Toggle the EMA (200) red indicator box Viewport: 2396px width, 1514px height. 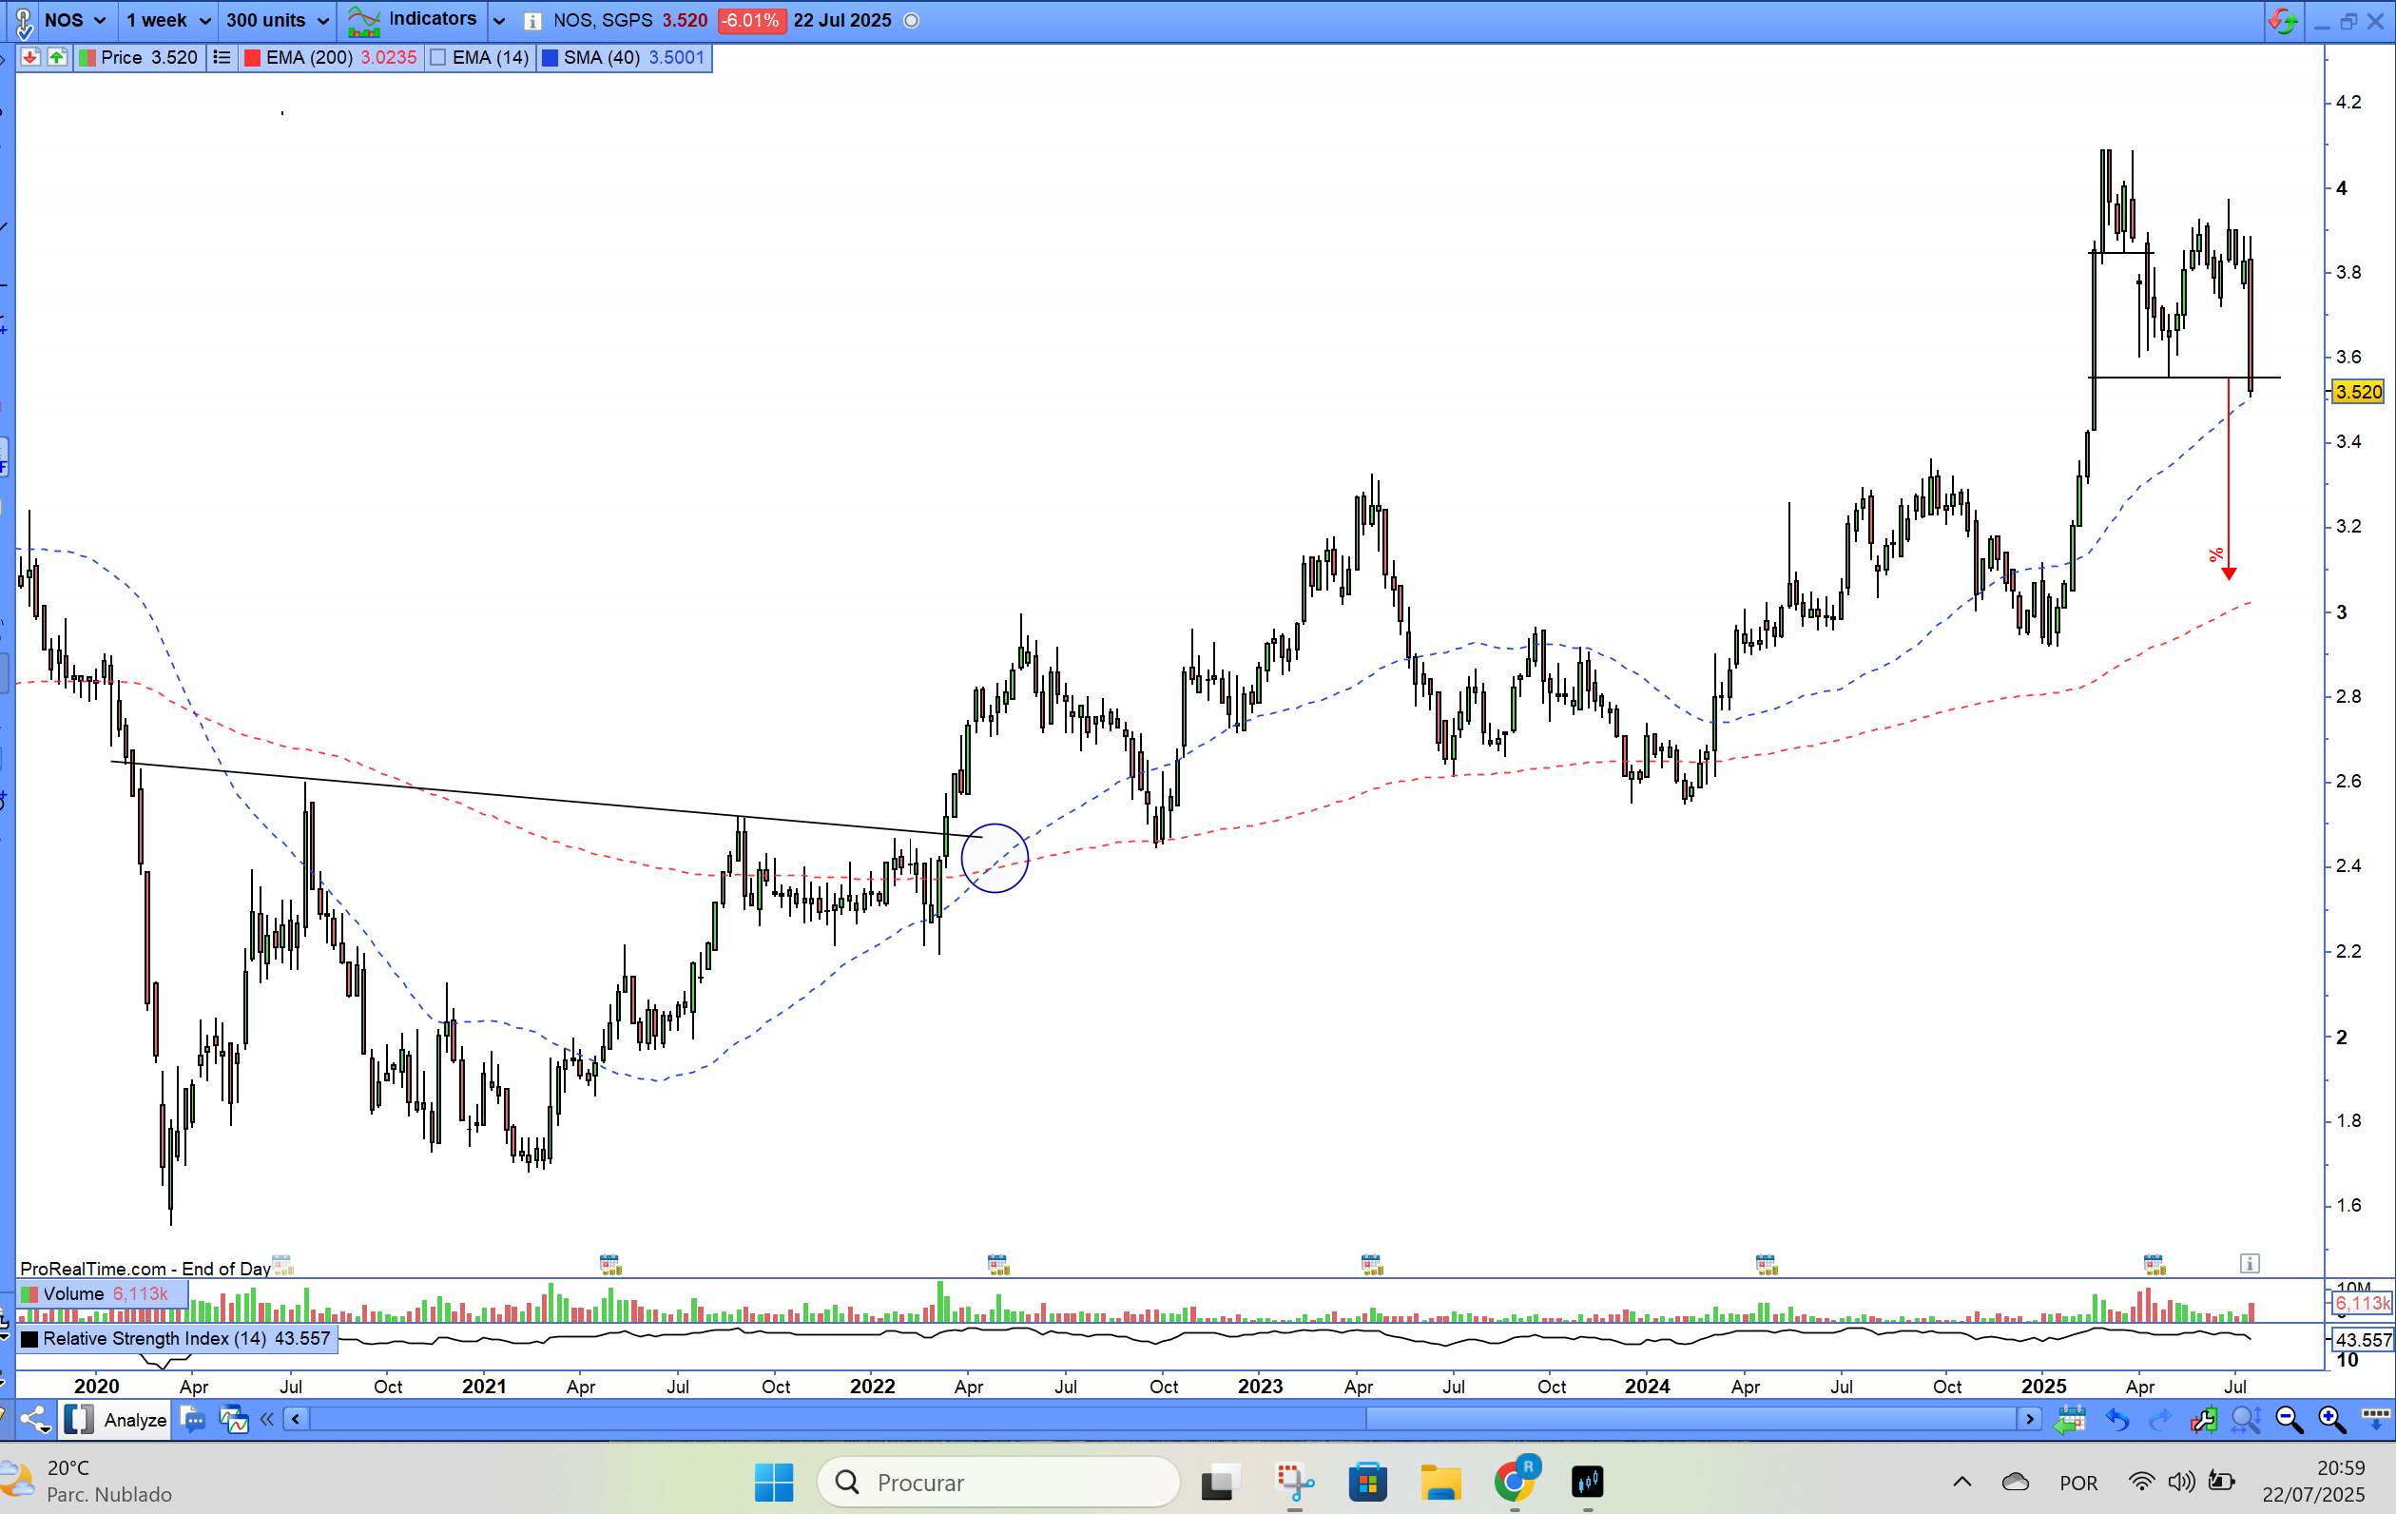click(253, 58)
